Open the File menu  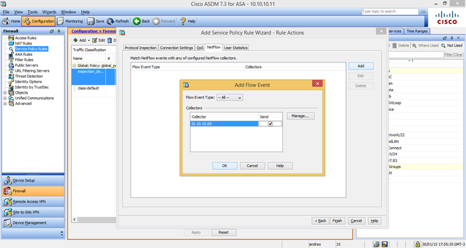click(6, 12)
